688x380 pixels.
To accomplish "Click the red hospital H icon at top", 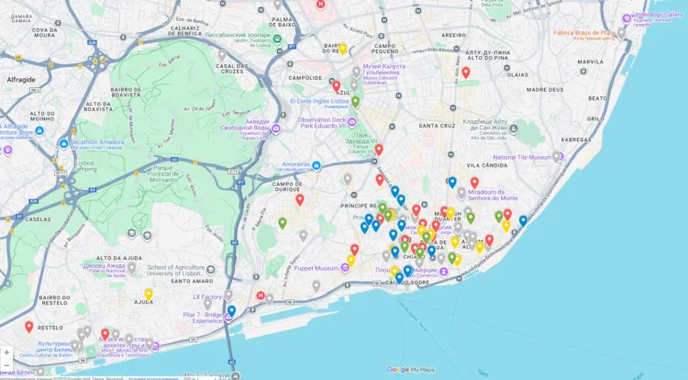I will (321, 5).
